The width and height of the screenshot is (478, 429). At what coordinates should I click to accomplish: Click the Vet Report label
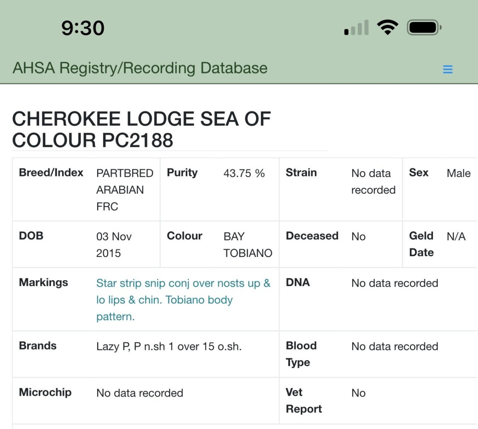304,401
